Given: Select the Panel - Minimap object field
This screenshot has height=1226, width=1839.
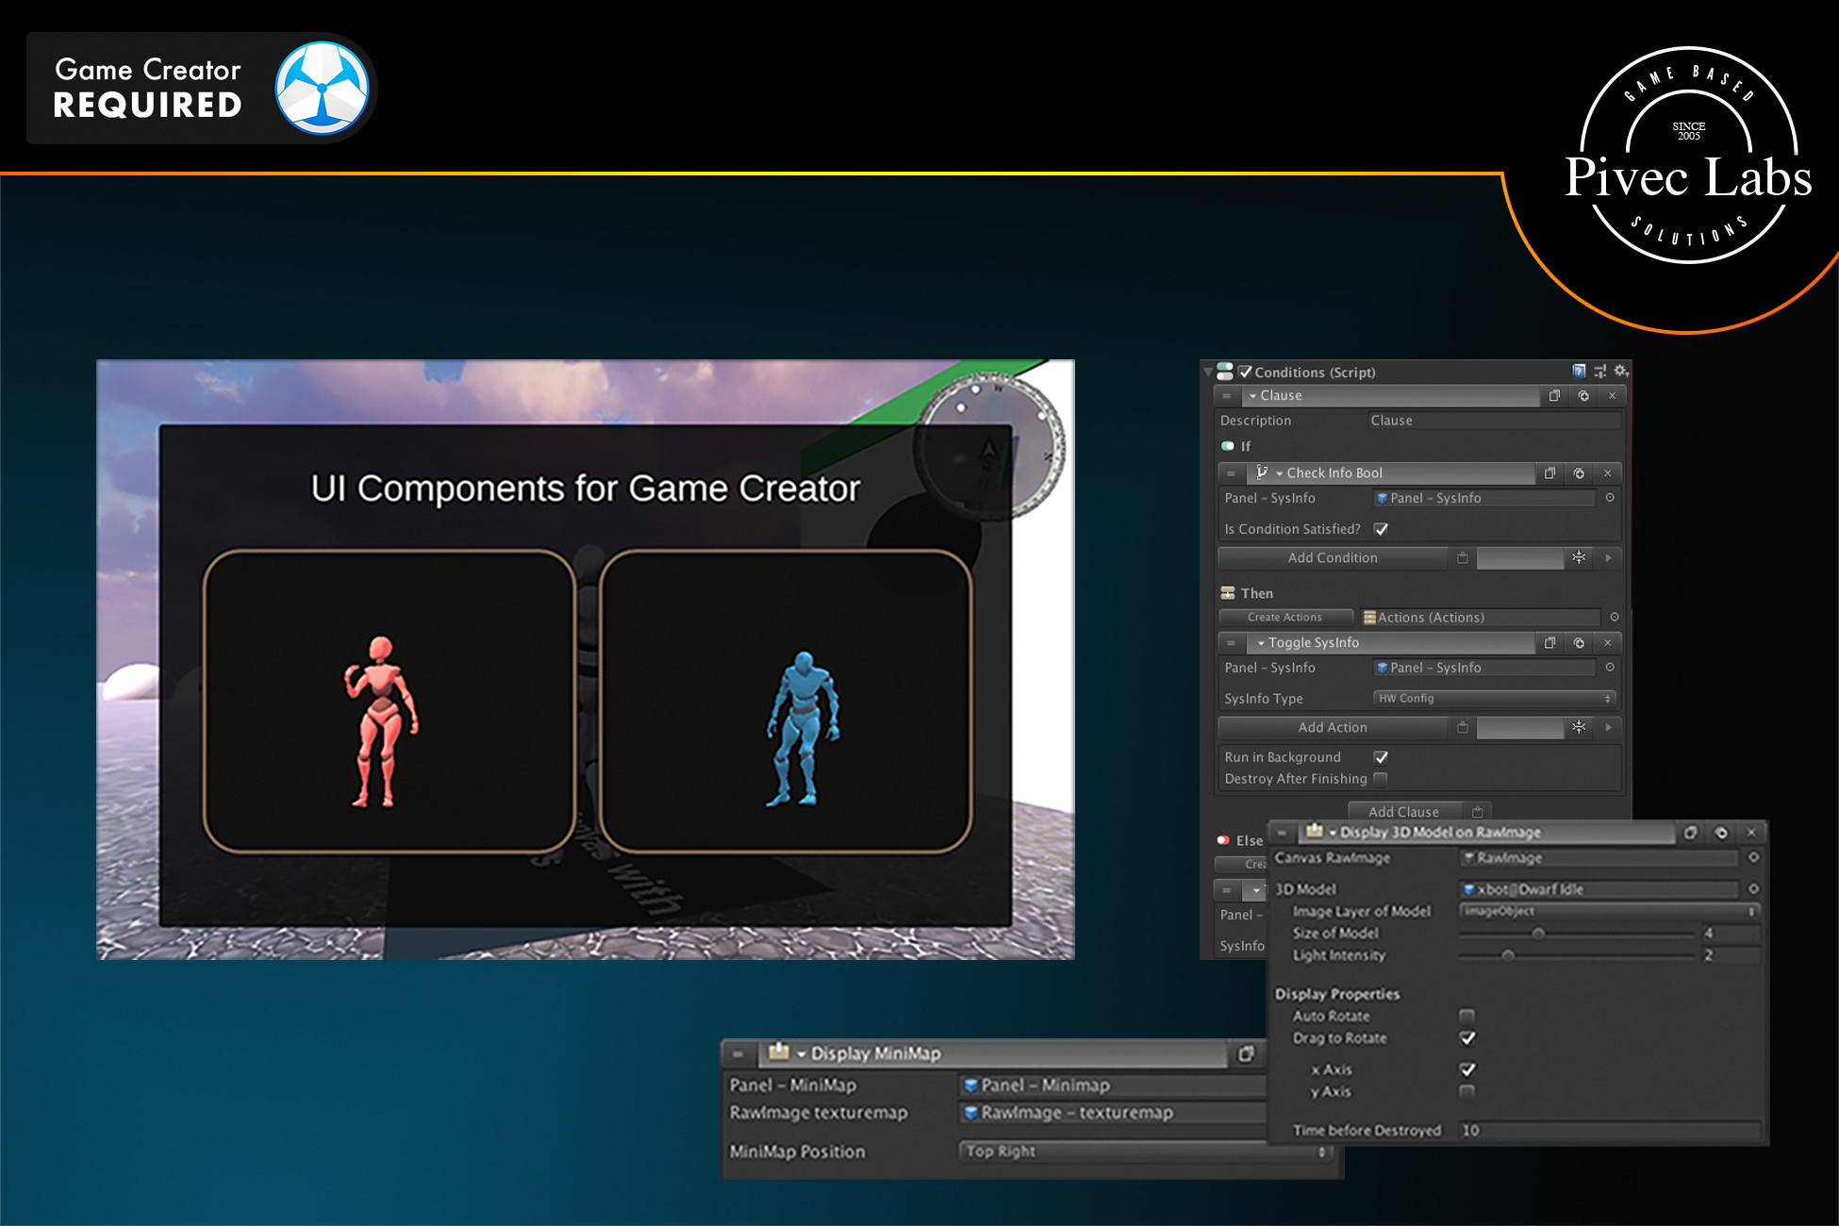Looking at the screenshot, I should click(1113, 1085).
